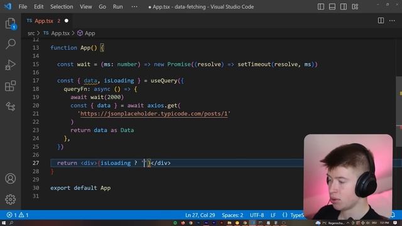Open the Manage gear icon
The image size is (402, 226).
10,199
